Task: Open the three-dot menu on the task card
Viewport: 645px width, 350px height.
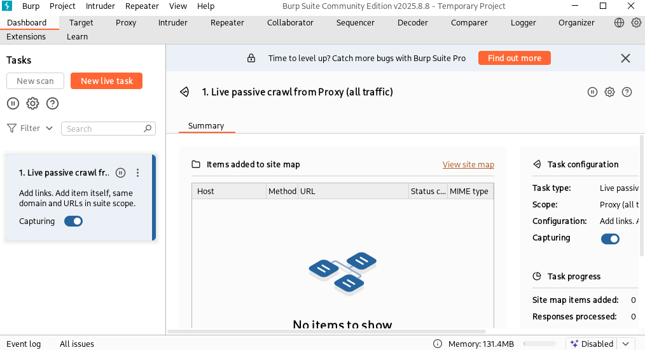Action: [x=138, y=172]
